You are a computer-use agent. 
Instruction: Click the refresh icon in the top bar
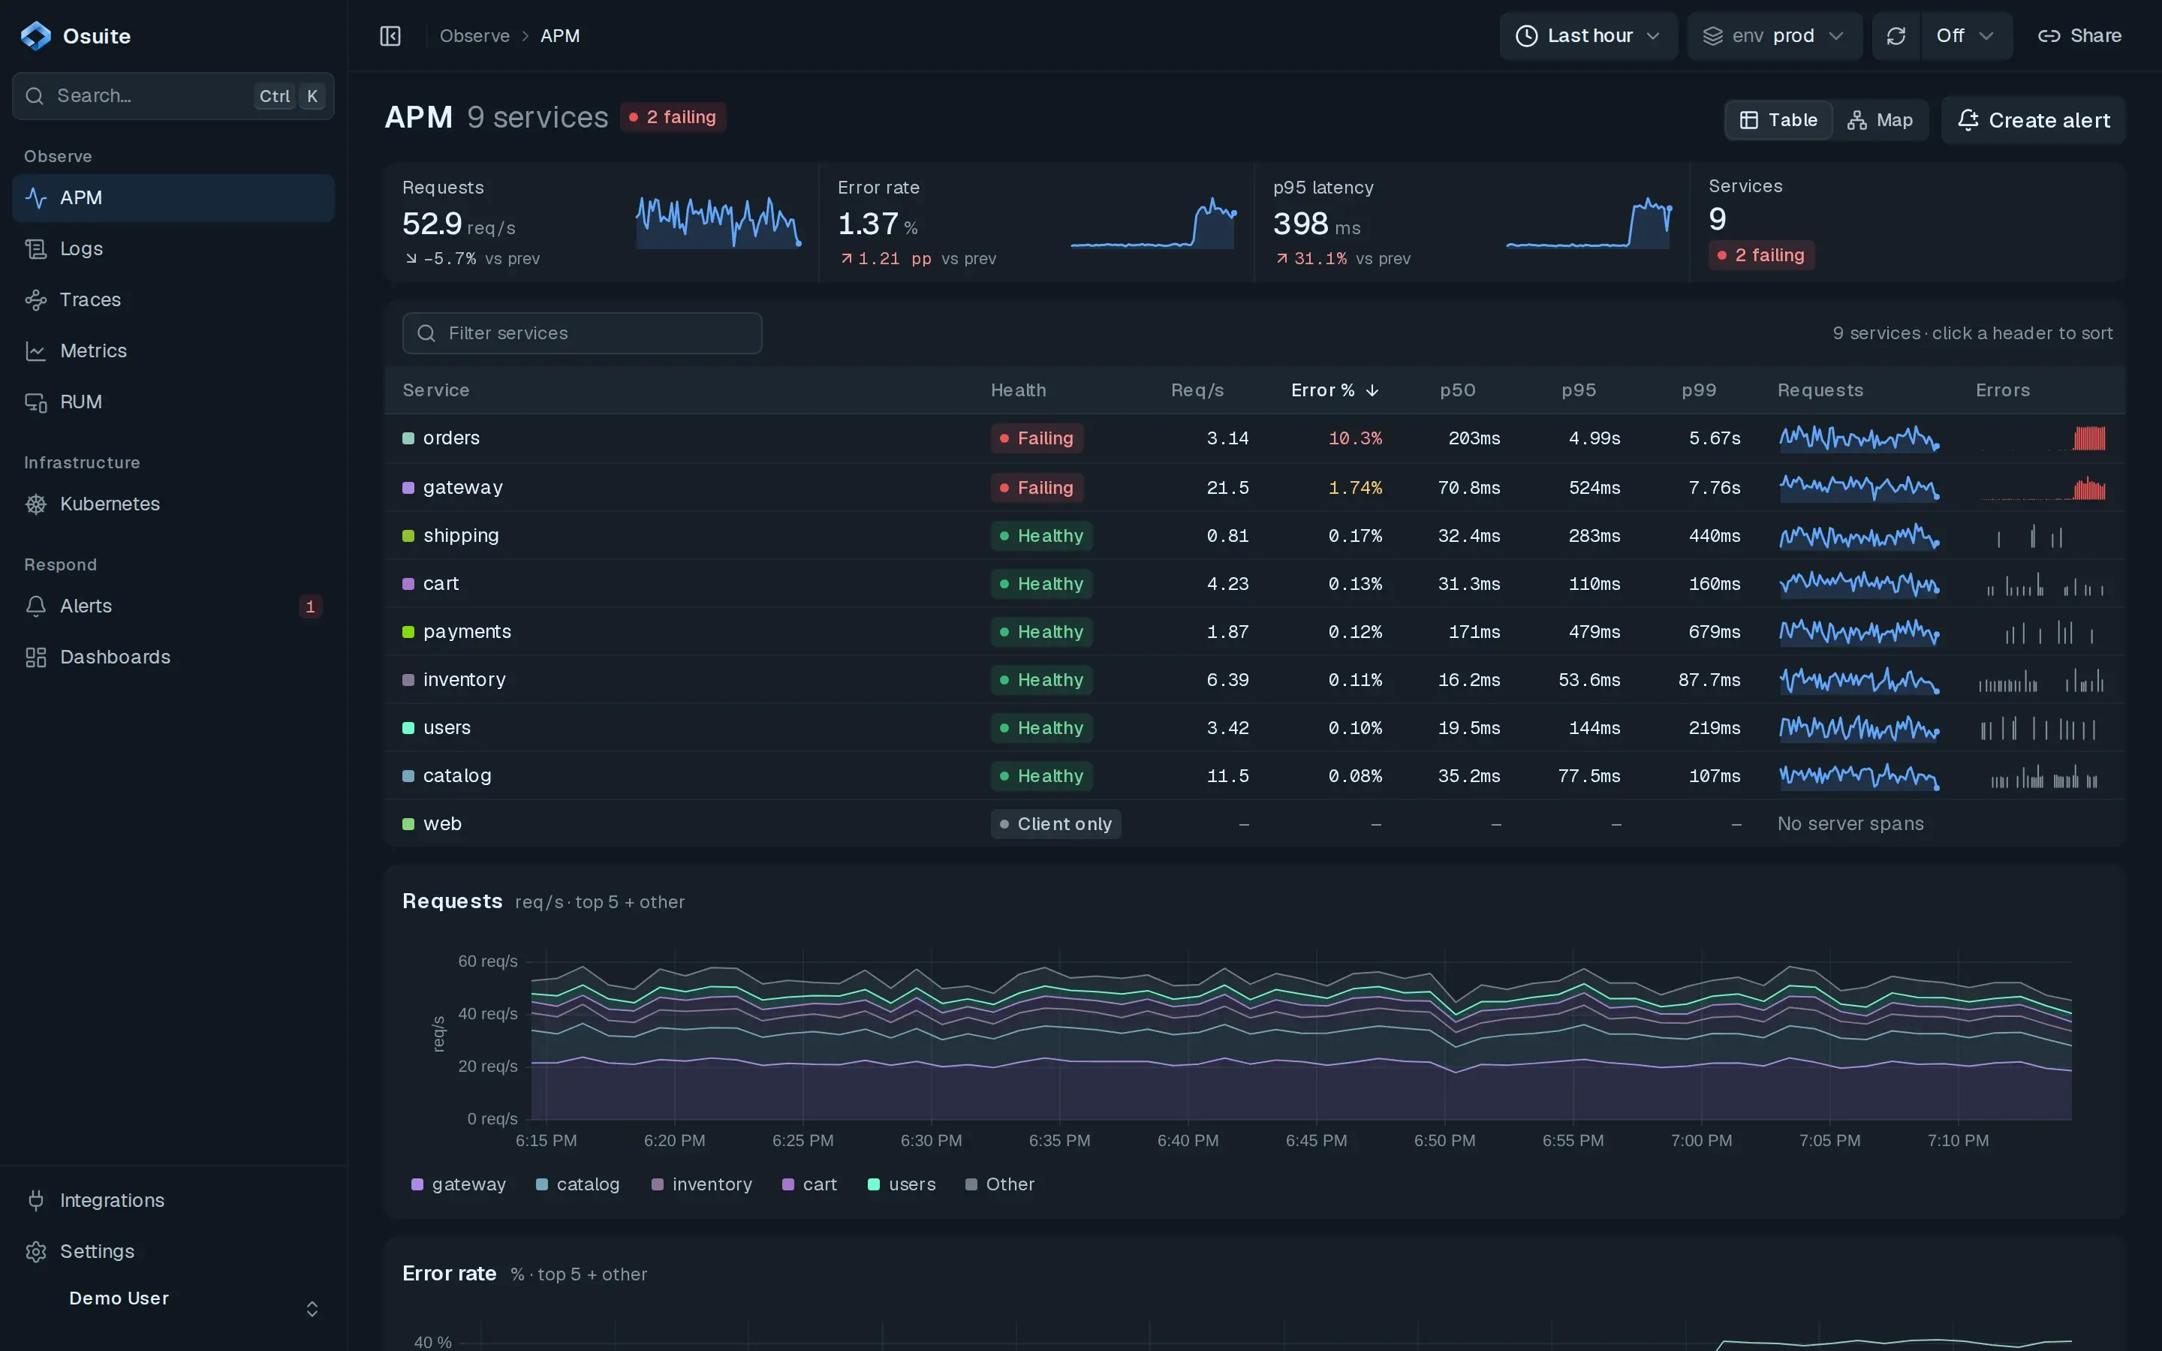coord(1896,36)
